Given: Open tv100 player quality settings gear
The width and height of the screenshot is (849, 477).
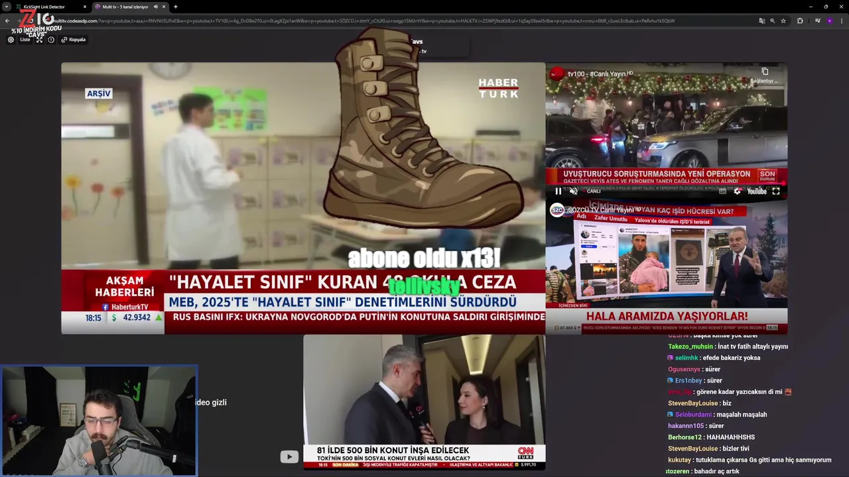Looking at the screenshot, I should click(737, 191).
